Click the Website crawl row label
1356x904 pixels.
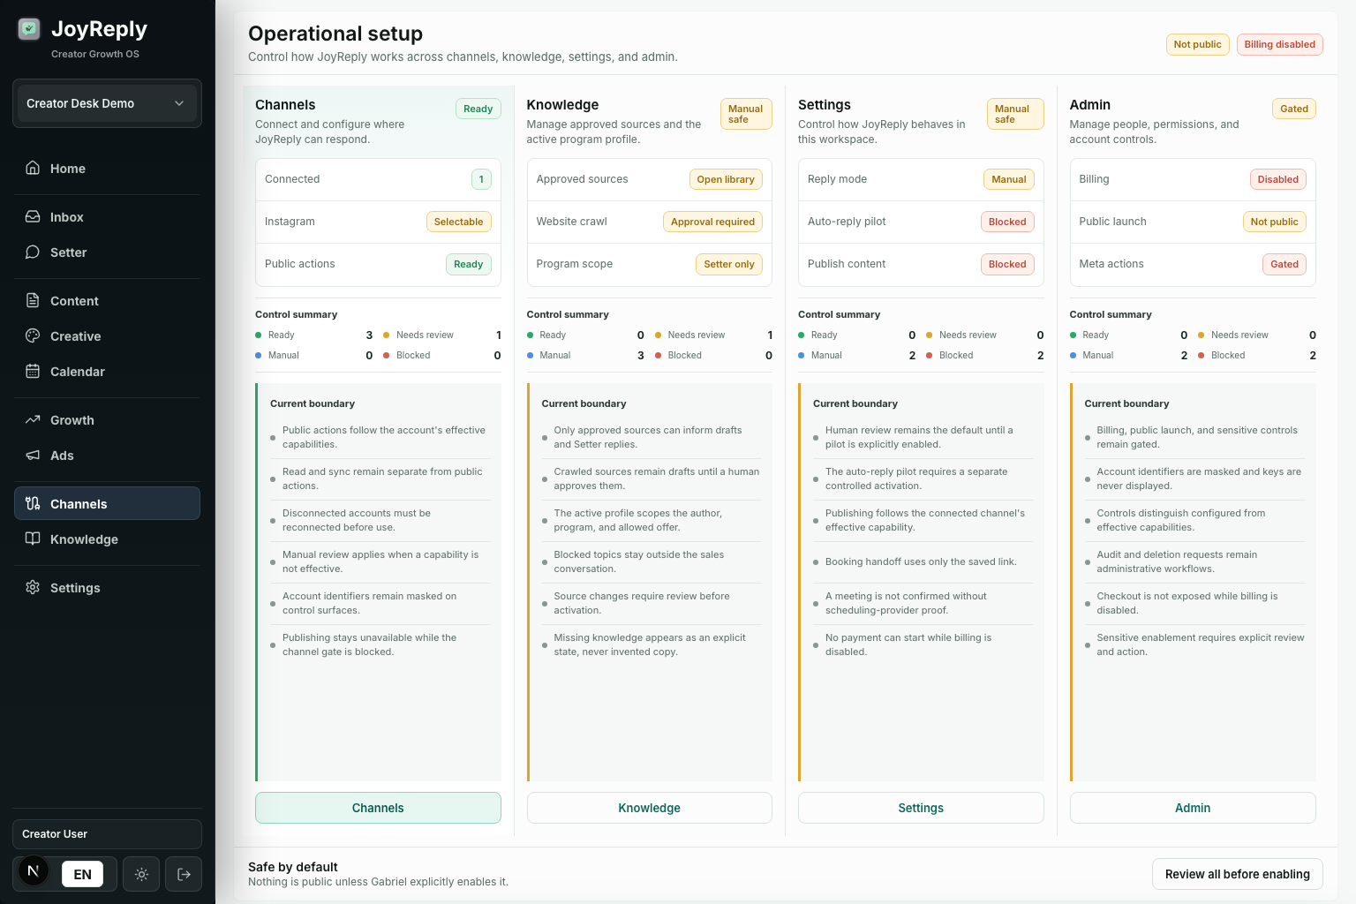[571, 222]
